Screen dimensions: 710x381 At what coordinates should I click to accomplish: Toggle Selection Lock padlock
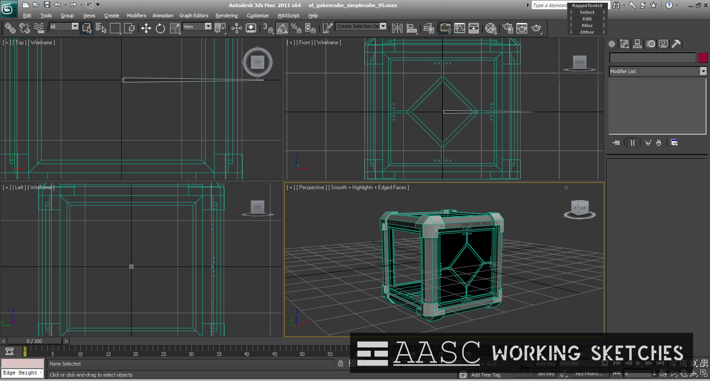340,363
